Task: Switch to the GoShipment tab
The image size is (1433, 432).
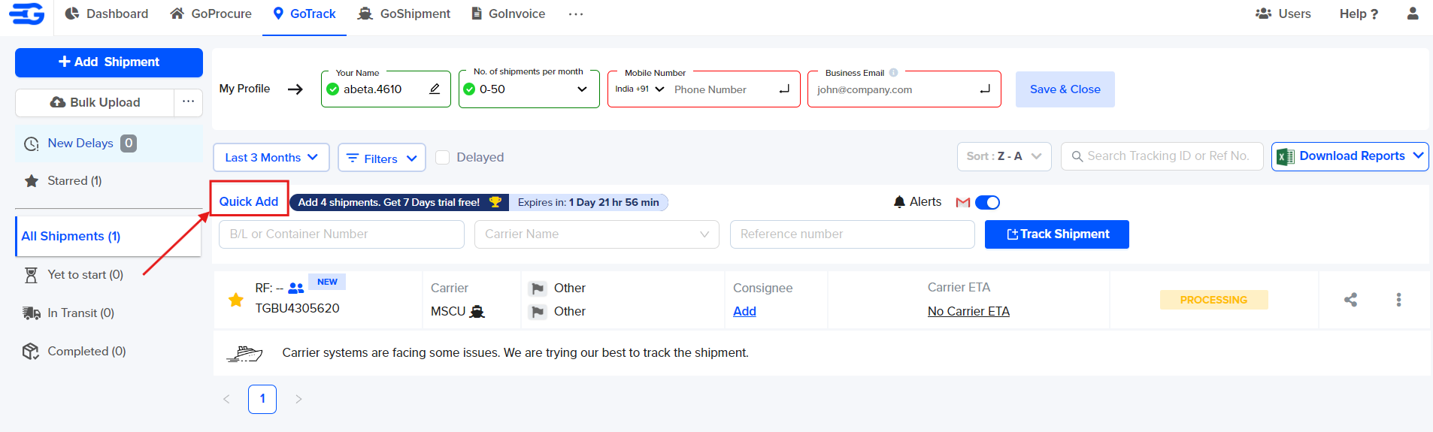Action: click(x=404, y=14)
